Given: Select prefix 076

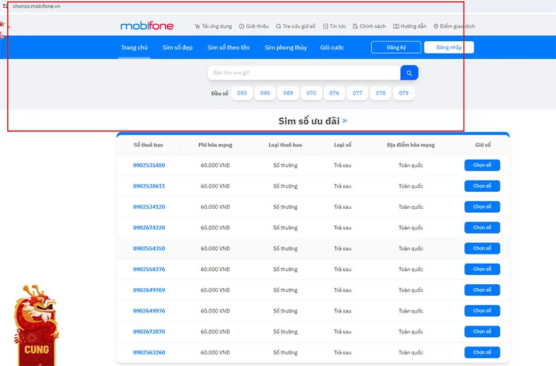Looking at the screenshot, I should coord(334,93).
